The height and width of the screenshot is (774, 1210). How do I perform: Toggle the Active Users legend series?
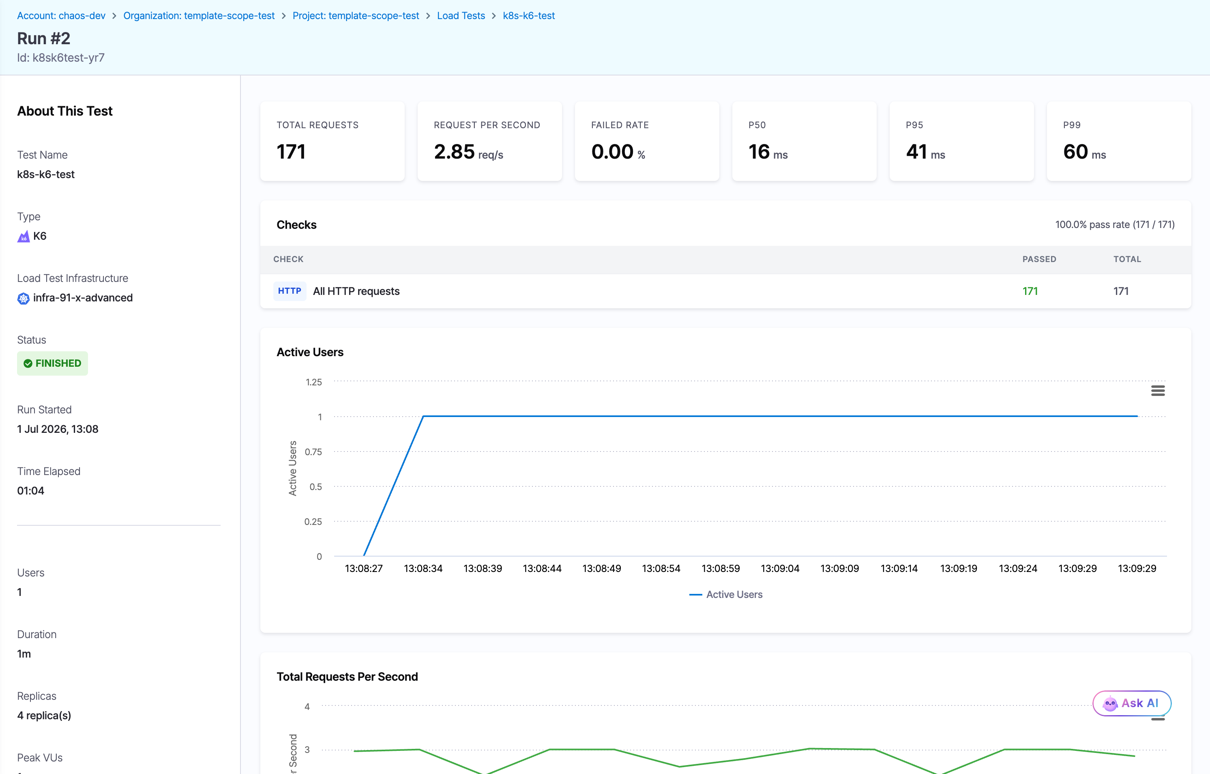point(725,595)
